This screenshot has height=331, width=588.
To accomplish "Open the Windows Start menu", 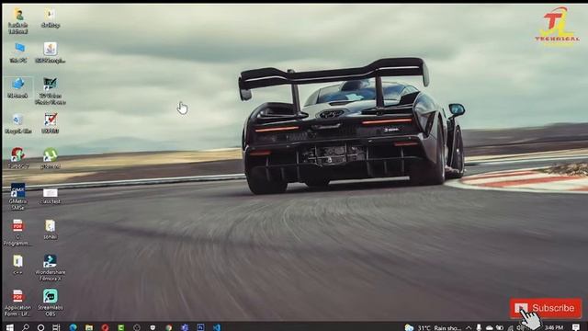I will [10, 327].
